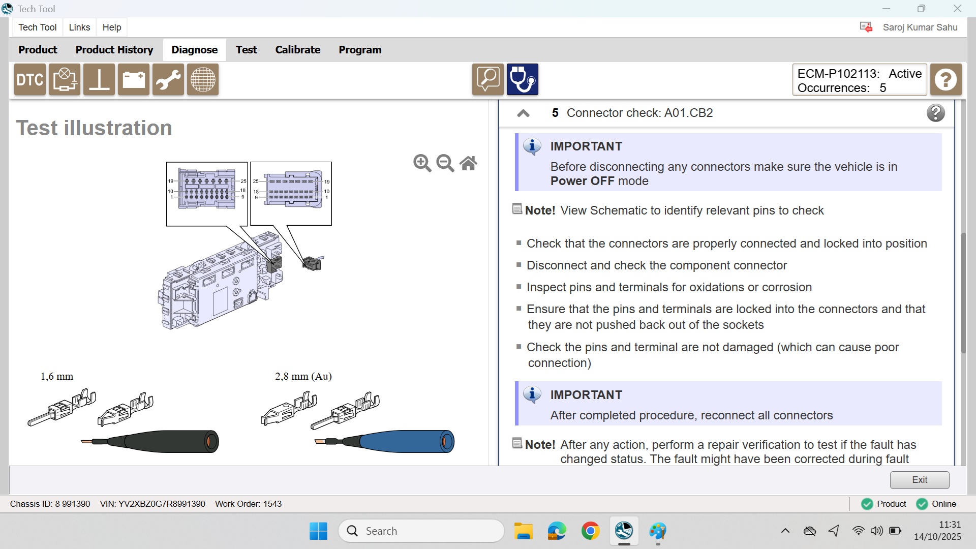Click the instructions panel vertical scrollbar

[963, 292]
